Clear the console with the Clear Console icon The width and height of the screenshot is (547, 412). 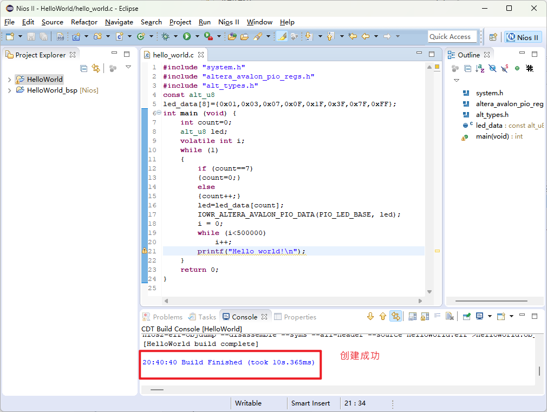tap(450, 316)
